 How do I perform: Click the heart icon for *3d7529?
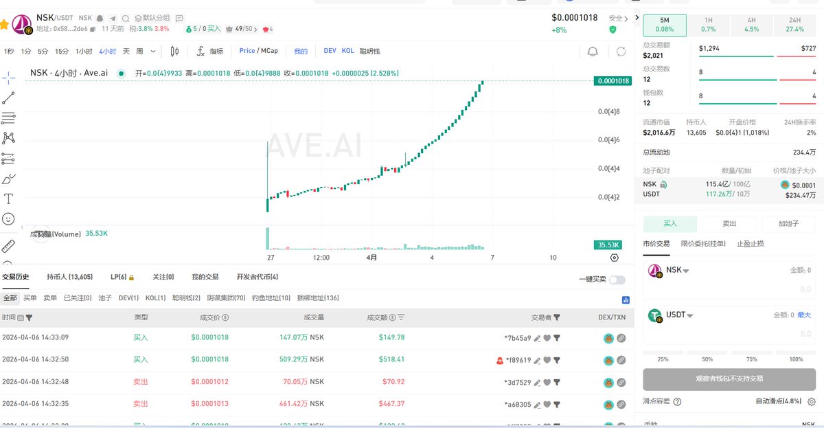pyautogui.click(x=547, y=381)
